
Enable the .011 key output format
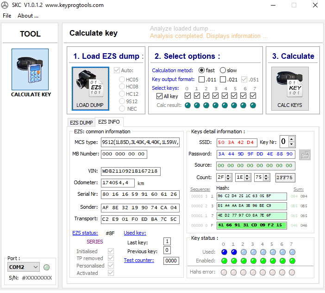point(201,79)
